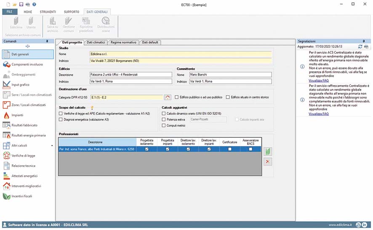Viewport: 373px width, 230px height.
Task: Toggle Edificio pubblico o ad uso pubblico checkbox
Action: tap(176, 97)
